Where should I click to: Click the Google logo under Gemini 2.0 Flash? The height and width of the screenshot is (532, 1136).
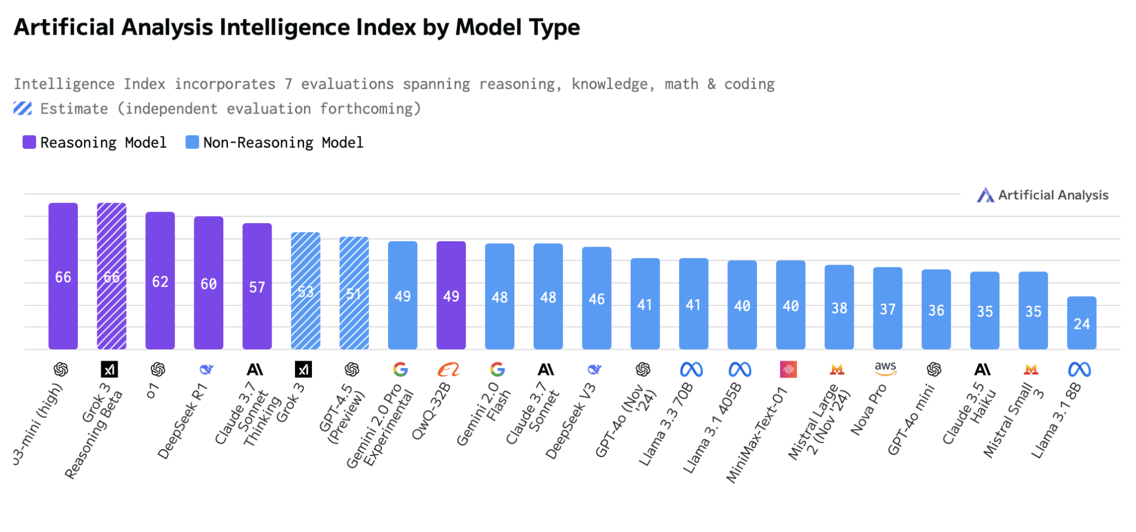coord(498,370)
